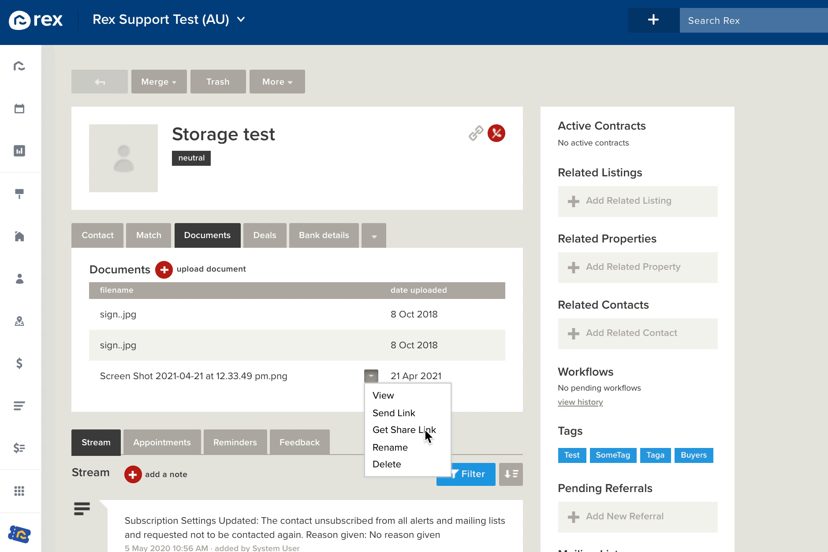The width and height of the screenshot is (828, 552).
Task: Select the Stream tab
Action: (x=96, y=442)
